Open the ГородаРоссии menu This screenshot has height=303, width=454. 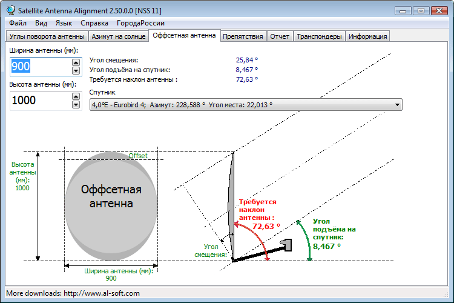click(x=140, y=23)
